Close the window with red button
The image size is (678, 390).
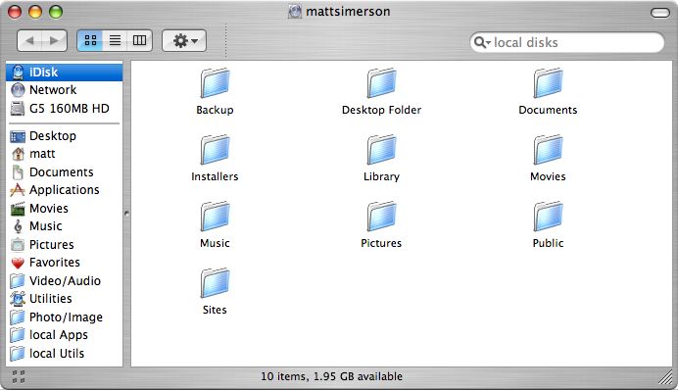pyautogui.click(x=15, y=12)
